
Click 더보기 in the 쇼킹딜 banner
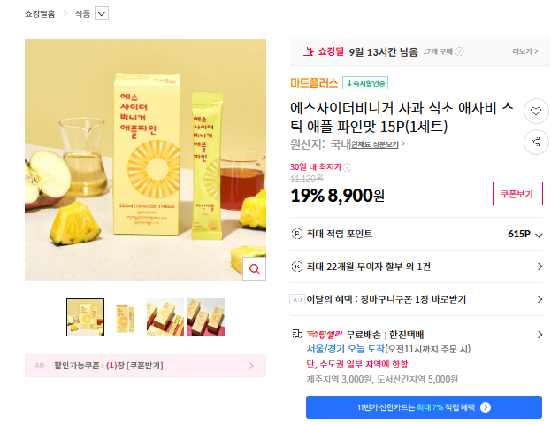525,51
